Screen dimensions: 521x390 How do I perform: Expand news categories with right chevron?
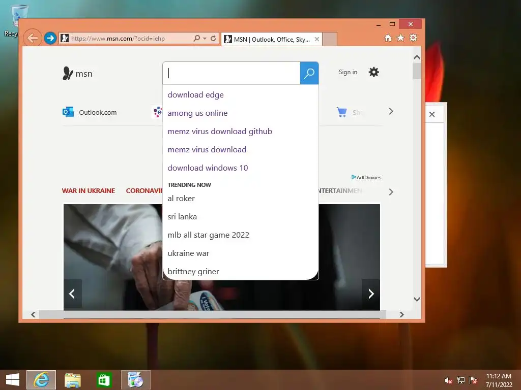pos(391,192)
